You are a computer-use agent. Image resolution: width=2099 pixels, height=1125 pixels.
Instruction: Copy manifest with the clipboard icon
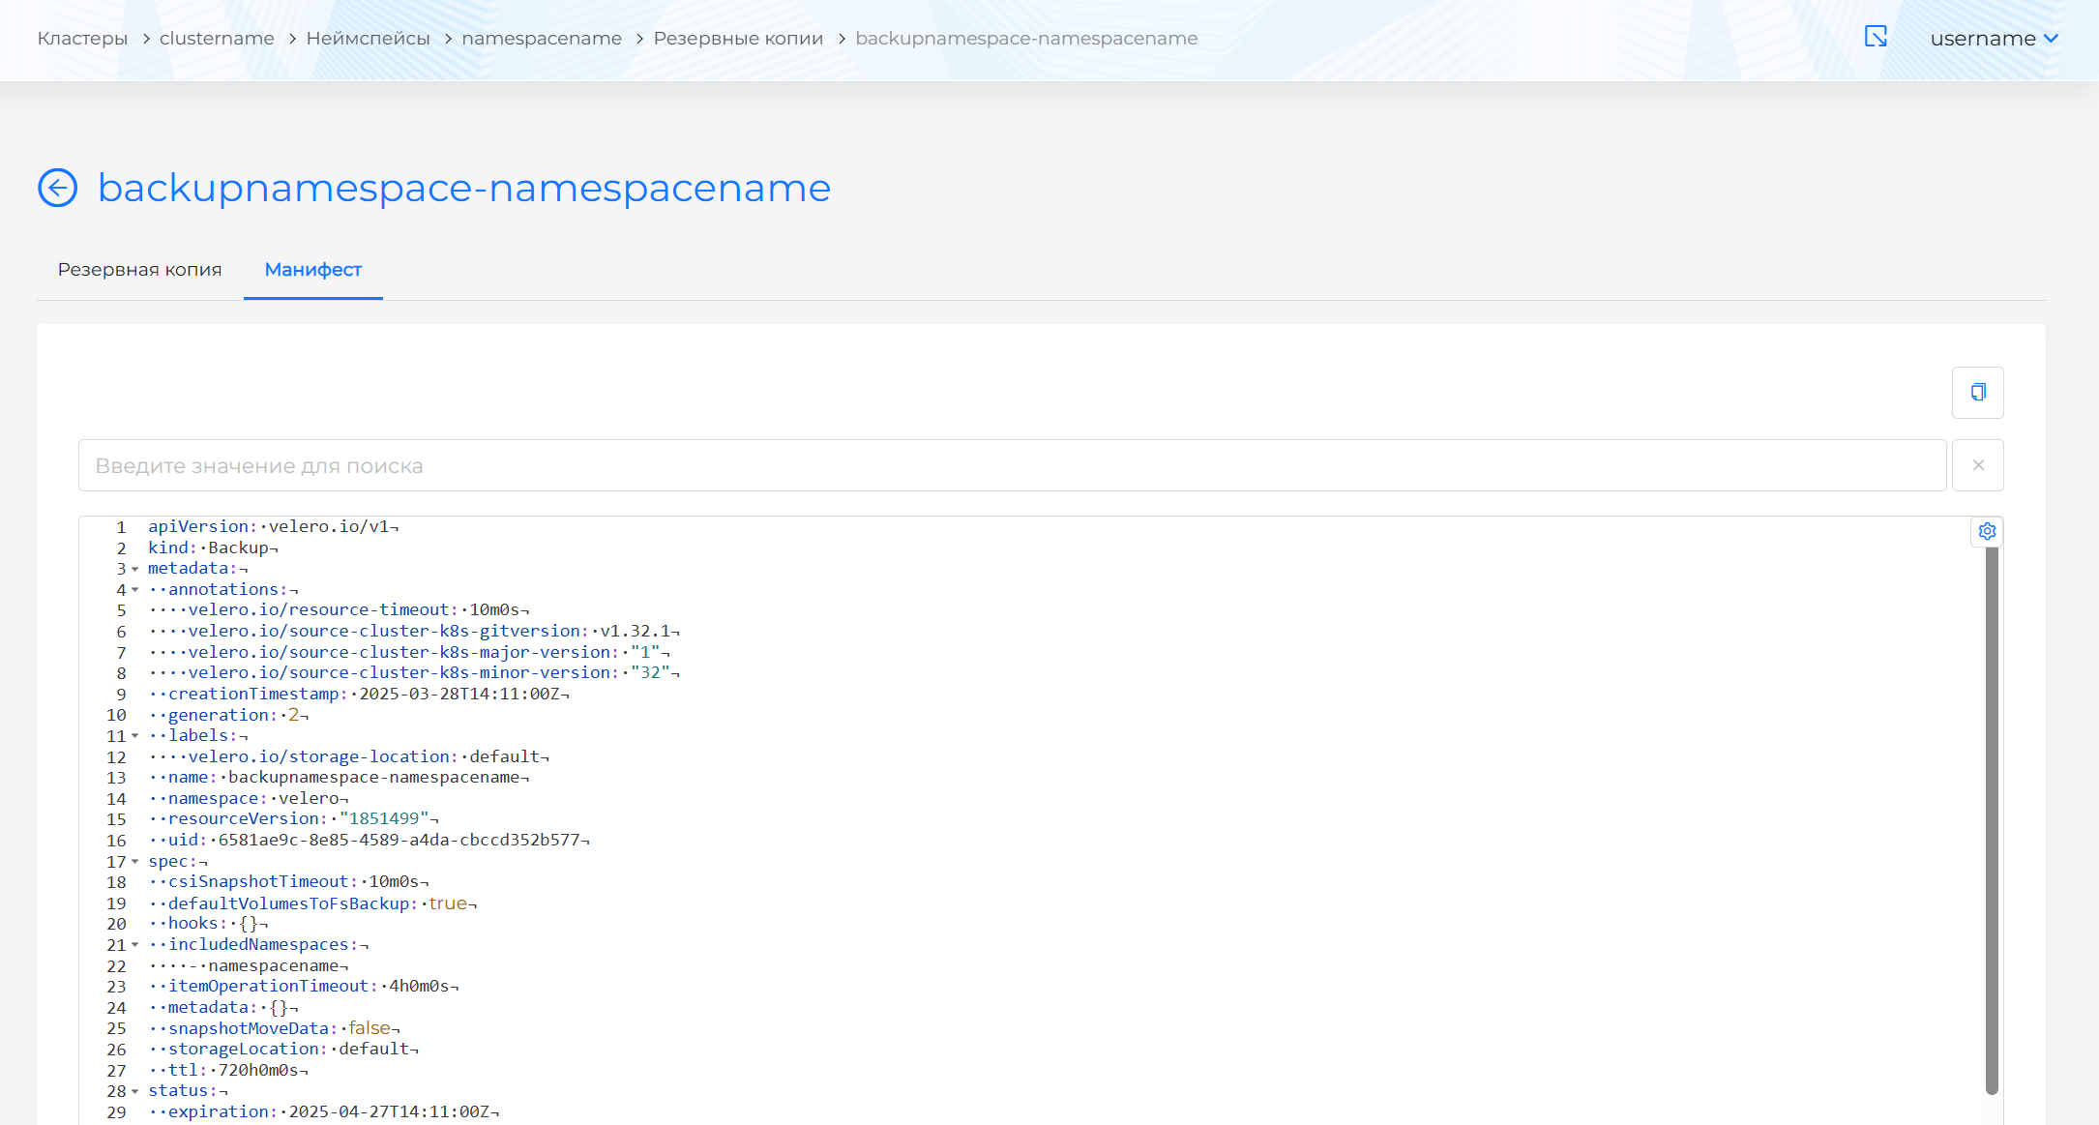[1977, 392]
